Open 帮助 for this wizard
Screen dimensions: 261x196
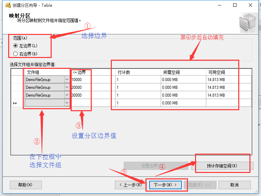click(x=25, y=185)
